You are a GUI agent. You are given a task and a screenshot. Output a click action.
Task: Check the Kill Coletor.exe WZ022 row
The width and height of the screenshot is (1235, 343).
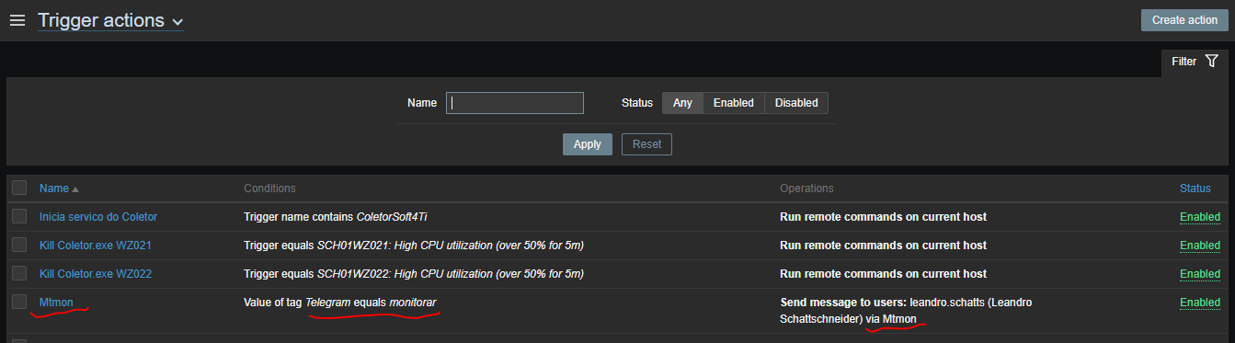click(19, 273)
